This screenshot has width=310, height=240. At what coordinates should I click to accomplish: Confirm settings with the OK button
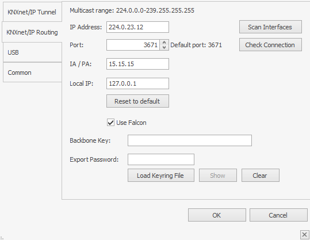tap(217, 215)
